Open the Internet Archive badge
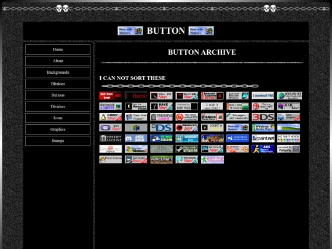Screen dimensions: 332x249 (x=111, y=138)
